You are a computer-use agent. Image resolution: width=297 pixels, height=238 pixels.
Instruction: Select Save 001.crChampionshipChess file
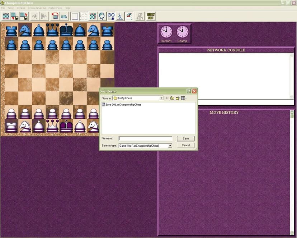point(122,105)
